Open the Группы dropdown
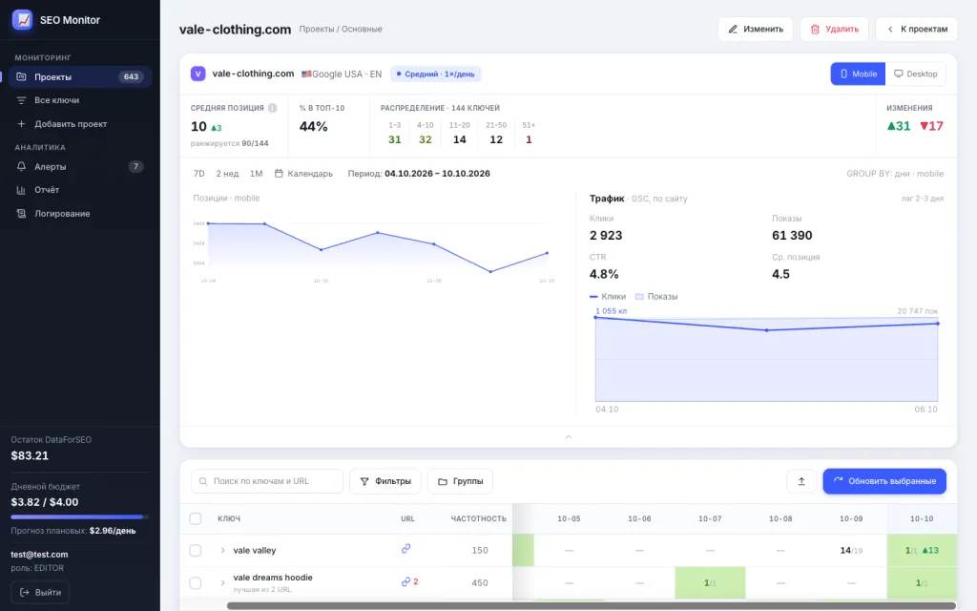Viewport: 977px width, 611px height. (x=461, y=481)
